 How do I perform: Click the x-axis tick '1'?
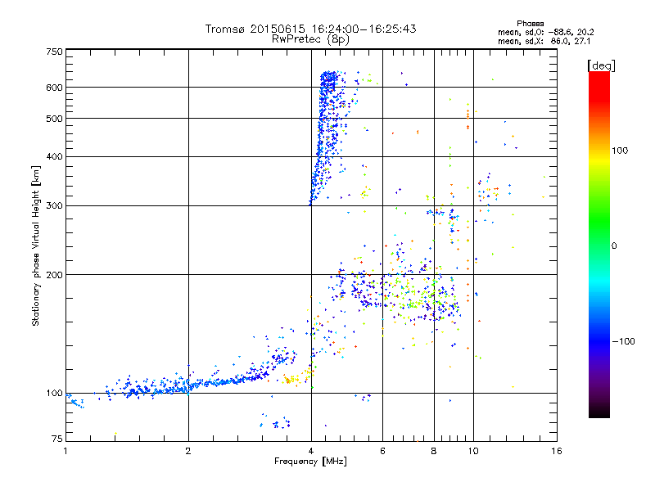(65, 451)
